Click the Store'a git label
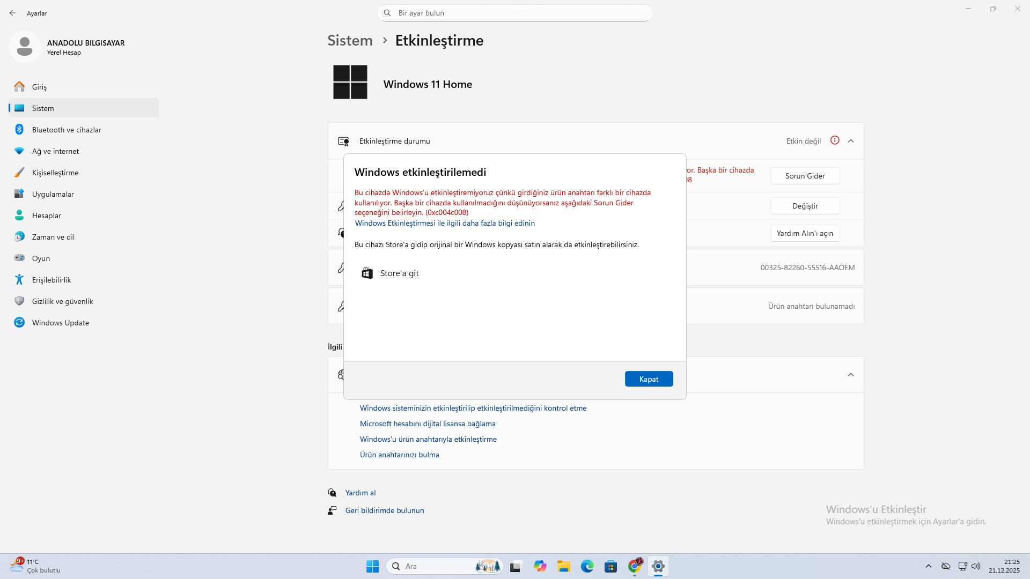This screenshot has width=1030, height=579. point(399,273)
